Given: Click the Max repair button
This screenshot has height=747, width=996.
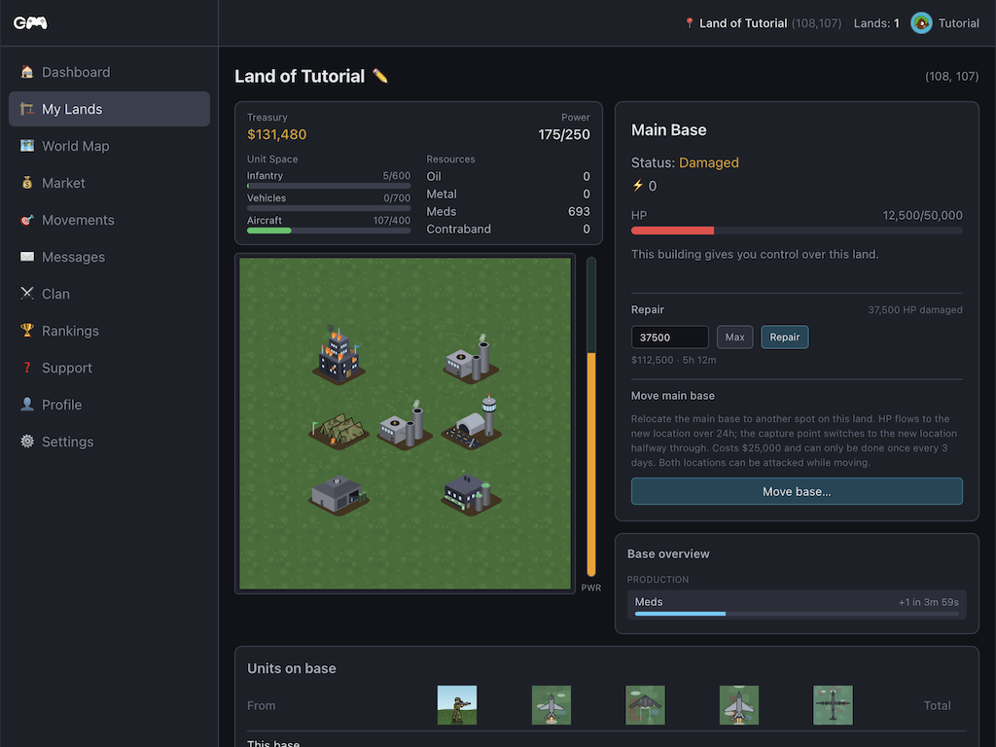Looking at the screenshot, I should point(735,338).
